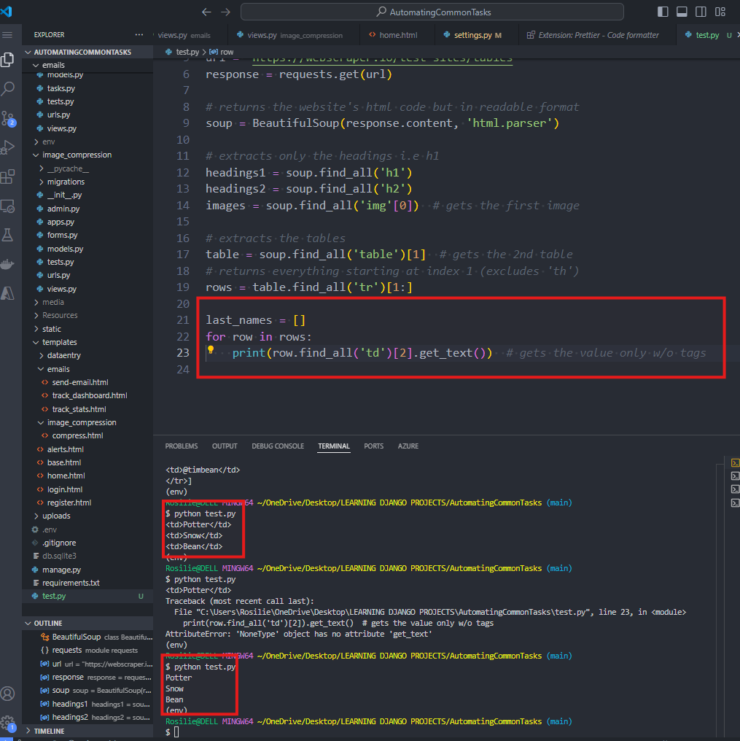Viewport: 740px width, 741px height.
Task: Expand the uploads folder
Action: (x=88, y=516)
